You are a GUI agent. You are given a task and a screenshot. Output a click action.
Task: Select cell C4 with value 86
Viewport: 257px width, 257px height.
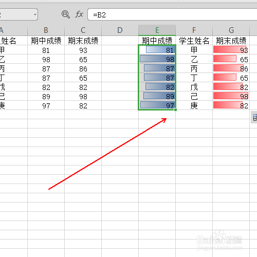pyautogui.click(x=83, y=68)
